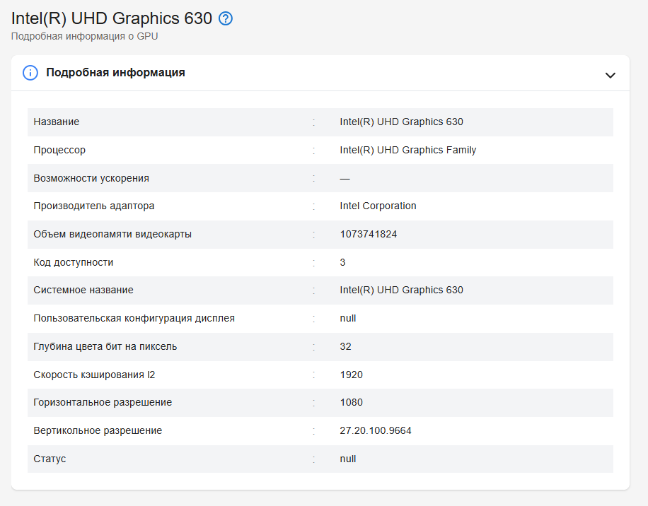Select the value 1073741824
Image resolution: width=648 pixels, height=506 pixels.
coord(369,234)
